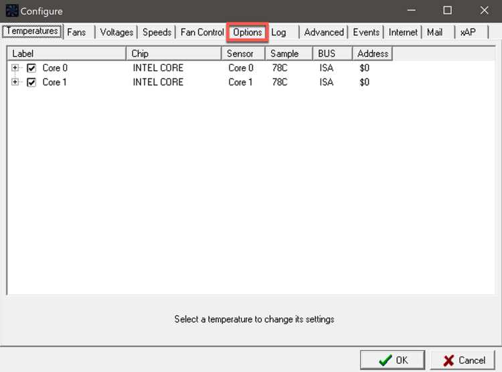This screenshot has height=372, width=502.
Task: Click the Address column header
Action: (372, 54)
